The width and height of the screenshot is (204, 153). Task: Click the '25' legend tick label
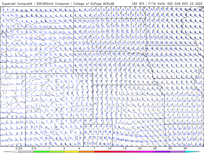155,148
